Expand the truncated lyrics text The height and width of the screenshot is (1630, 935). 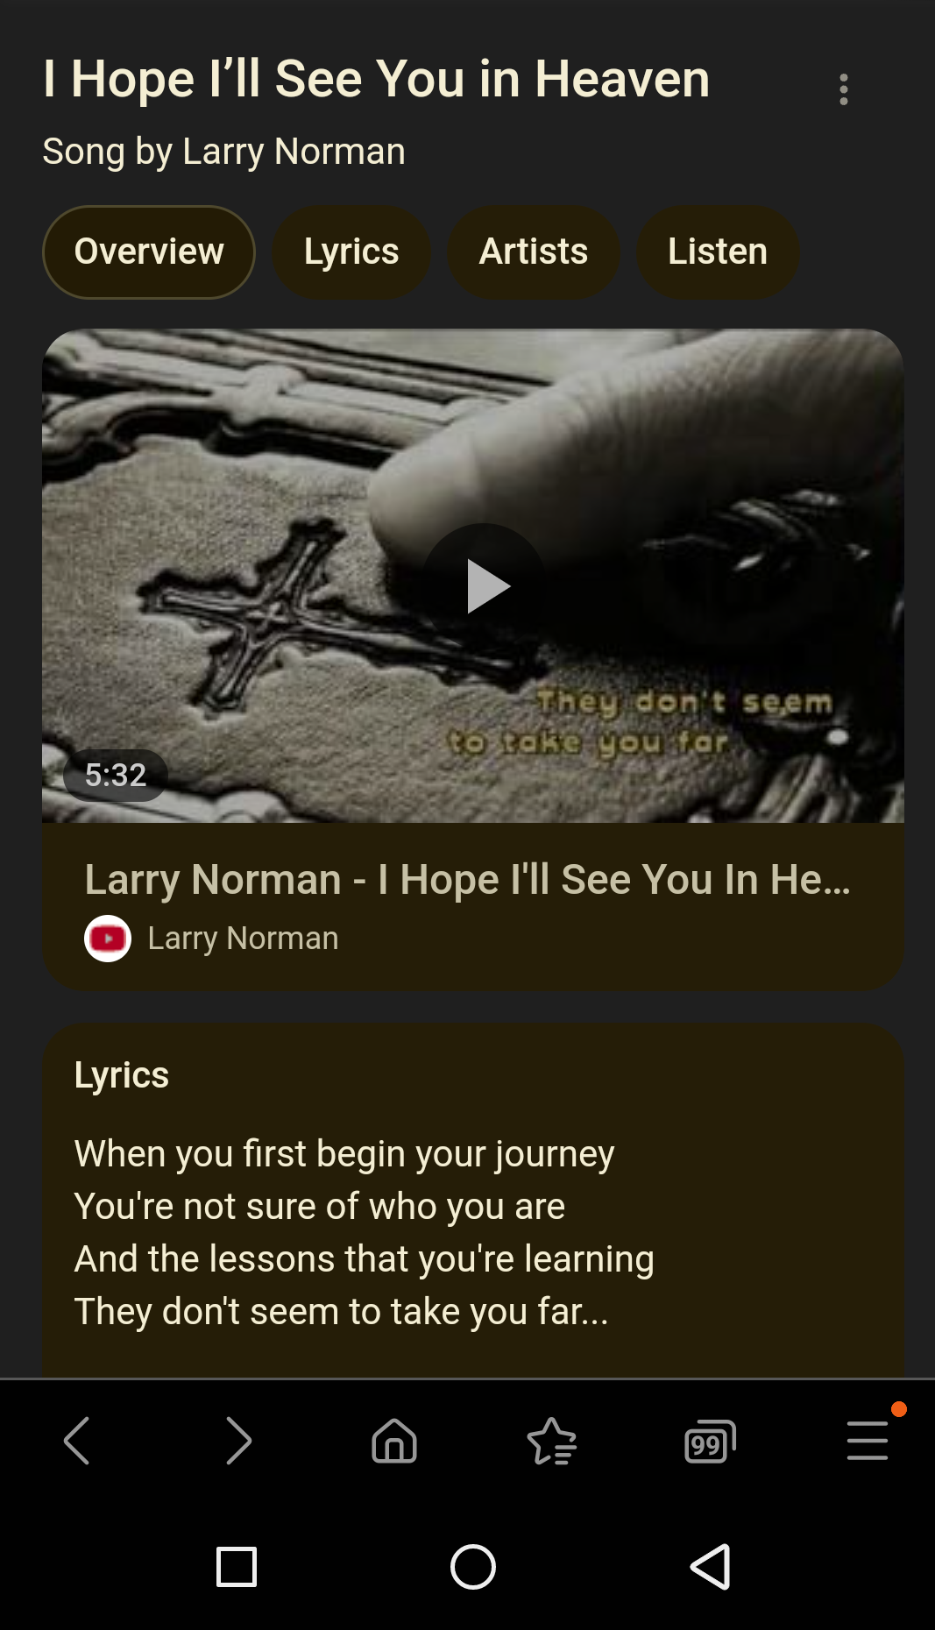click(x=364, y=1233)
